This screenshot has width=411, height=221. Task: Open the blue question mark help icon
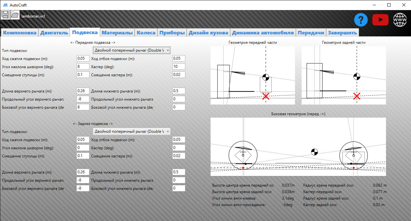point(361,20)
